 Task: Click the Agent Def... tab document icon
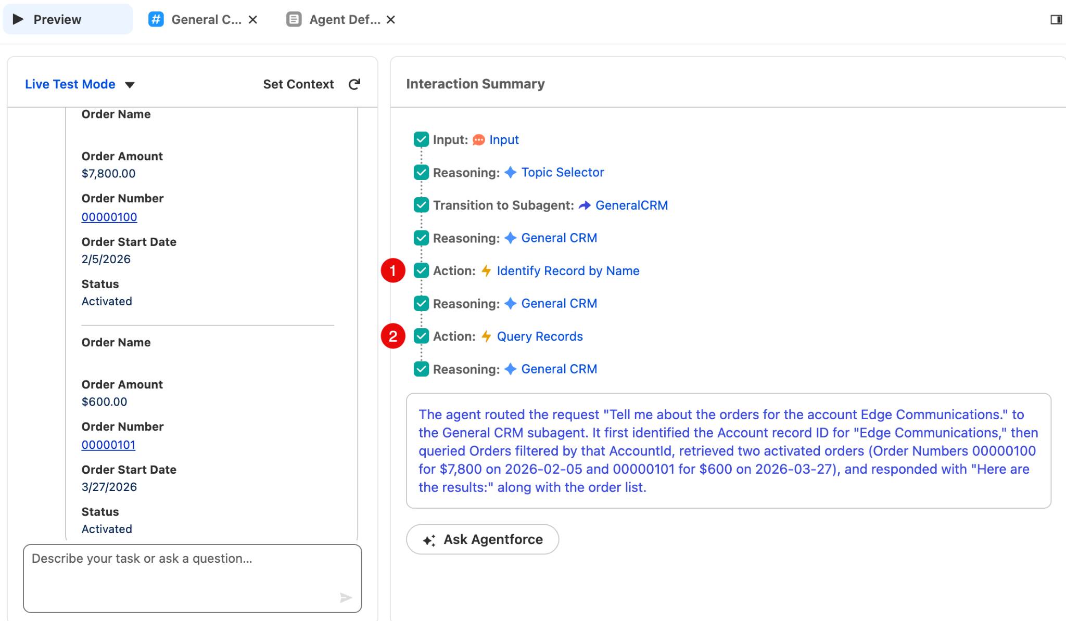(294, 19)
